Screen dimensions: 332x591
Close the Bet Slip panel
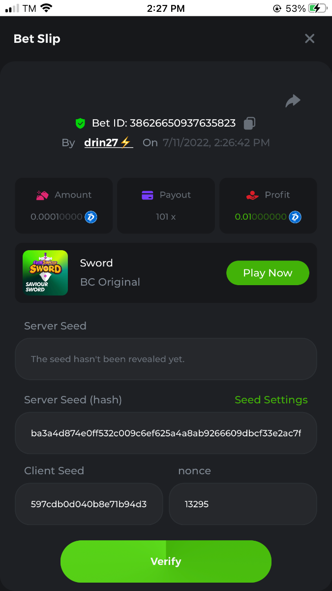pyautogui.click(x=309, y=38)
